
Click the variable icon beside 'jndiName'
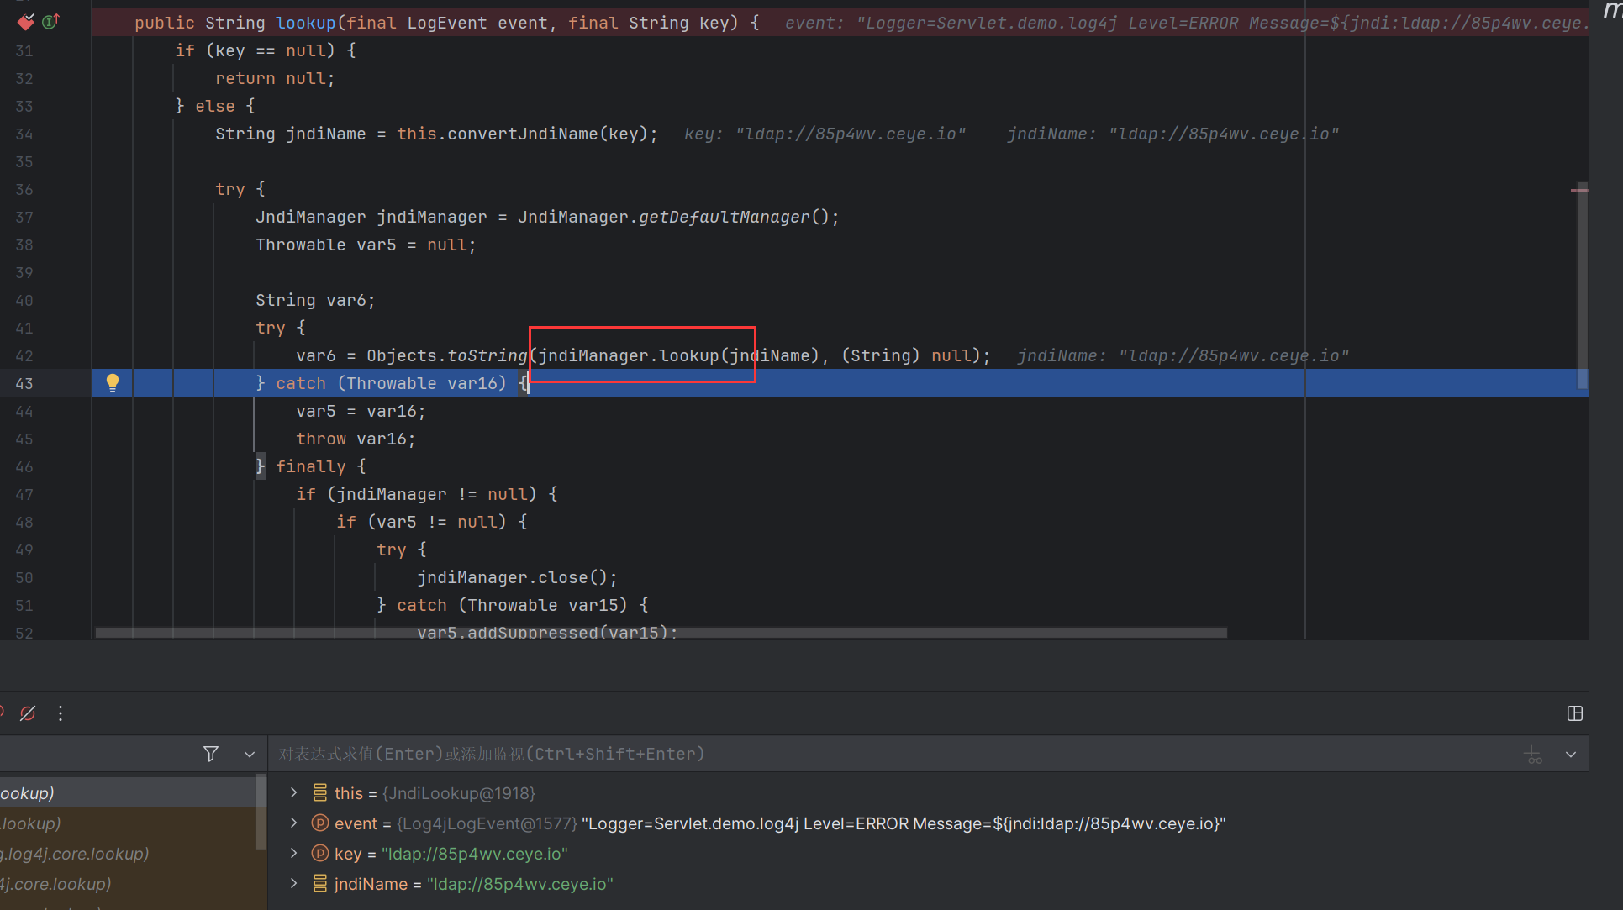point(319,883)
